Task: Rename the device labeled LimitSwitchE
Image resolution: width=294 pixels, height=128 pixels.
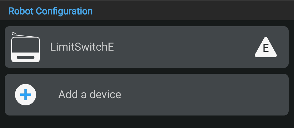Action: [82, 47]
